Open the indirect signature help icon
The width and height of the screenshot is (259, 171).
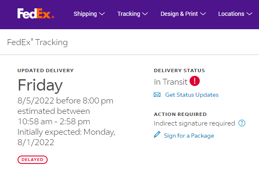coord(241,123)
